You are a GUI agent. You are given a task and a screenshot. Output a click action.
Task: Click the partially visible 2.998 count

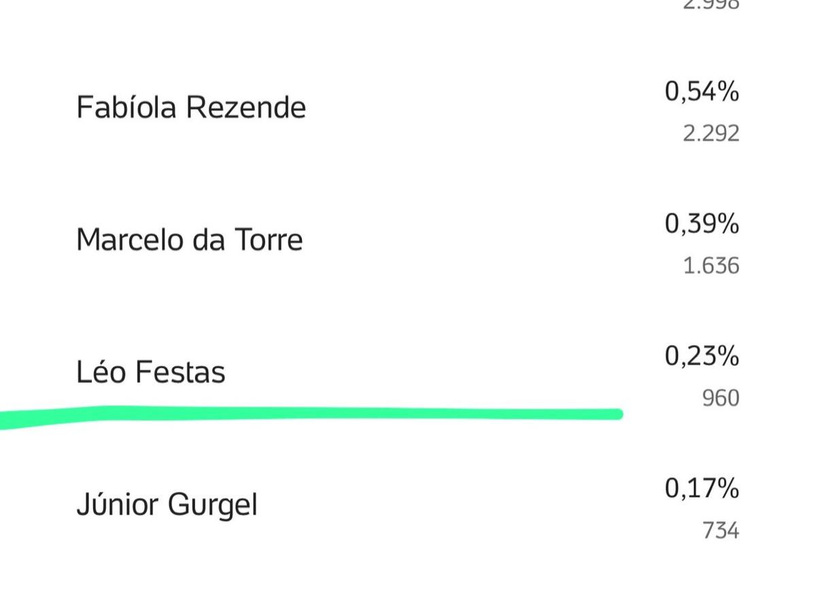[711, 4]
